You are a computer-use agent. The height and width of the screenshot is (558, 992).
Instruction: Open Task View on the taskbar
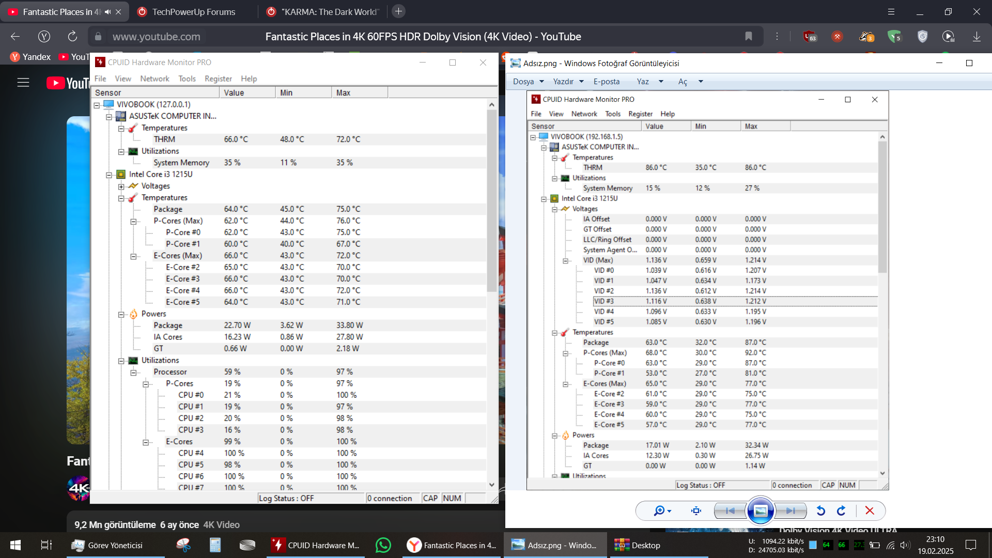(x=47, y=545)
